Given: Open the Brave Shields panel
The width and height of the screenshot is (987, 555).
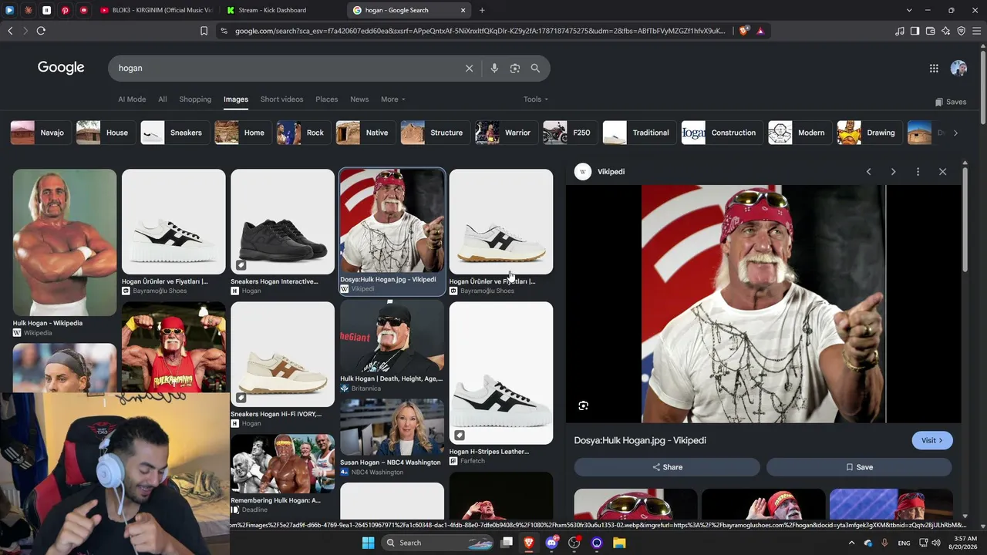Looking at the screenshot, I should [743, 31].
